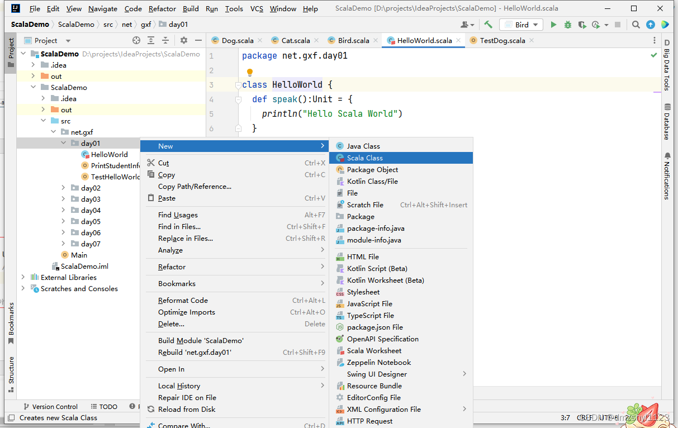Click the caret position 3:7 in status bar

click(565, 418)
